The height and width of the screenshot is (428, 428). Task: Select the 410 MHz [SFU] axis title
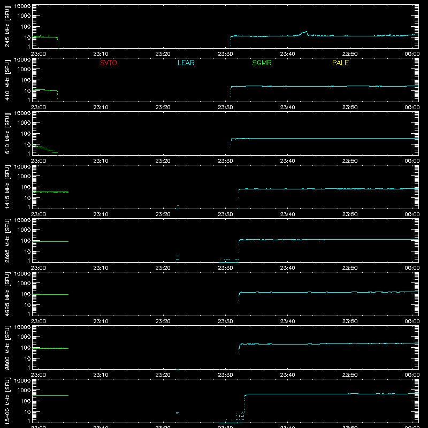point(7,80)
